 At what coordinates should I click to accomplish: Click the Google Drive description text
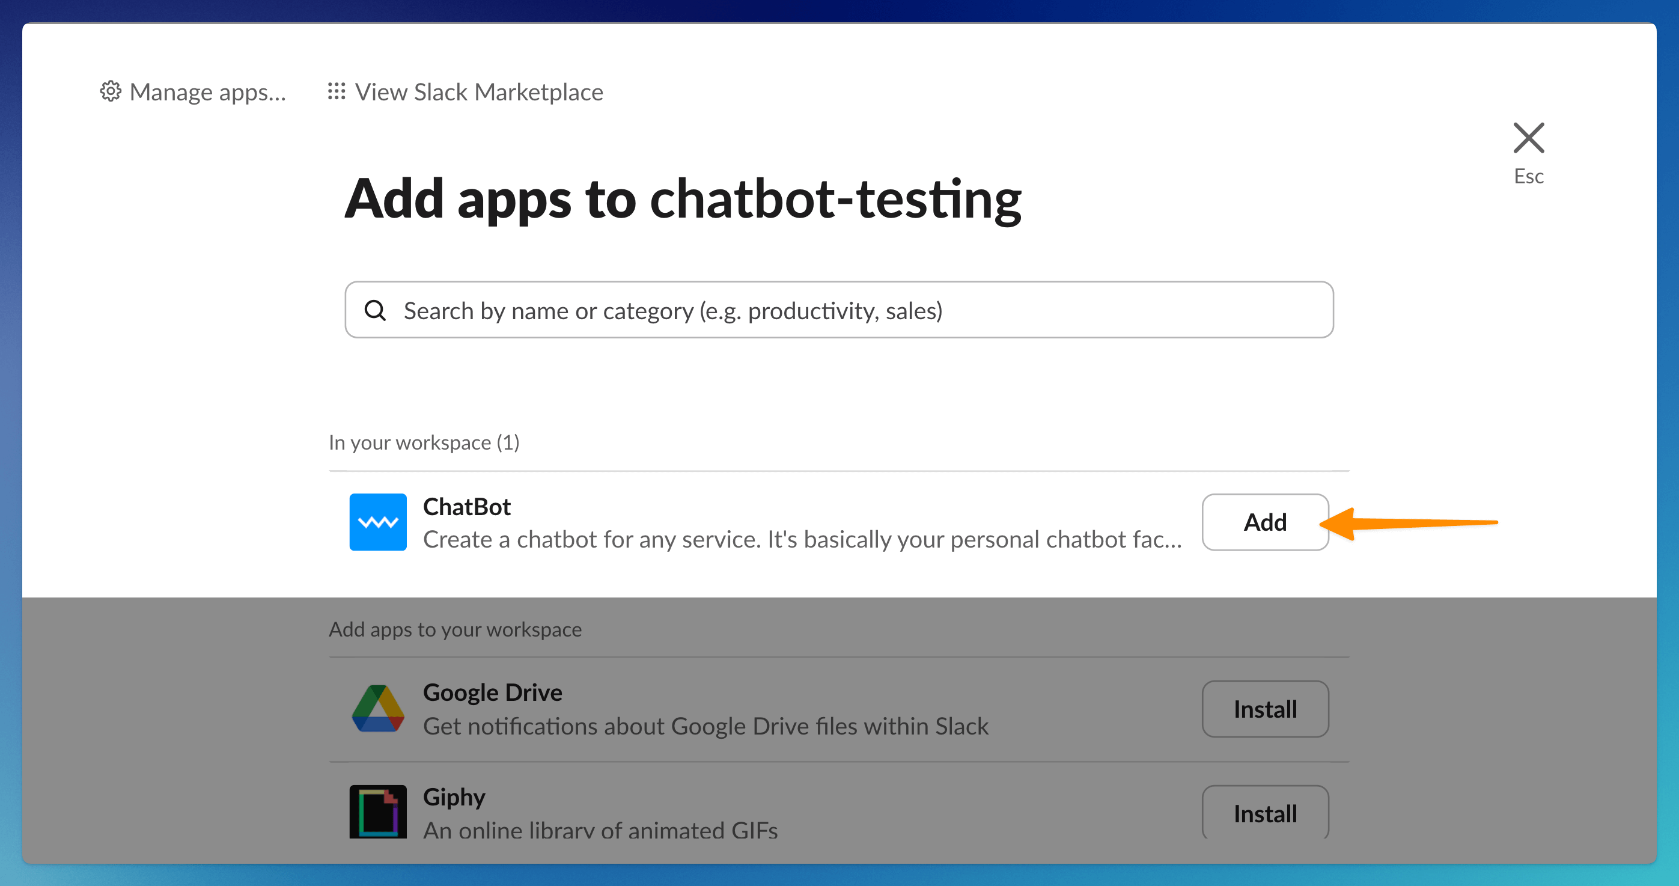pos(705,726)
